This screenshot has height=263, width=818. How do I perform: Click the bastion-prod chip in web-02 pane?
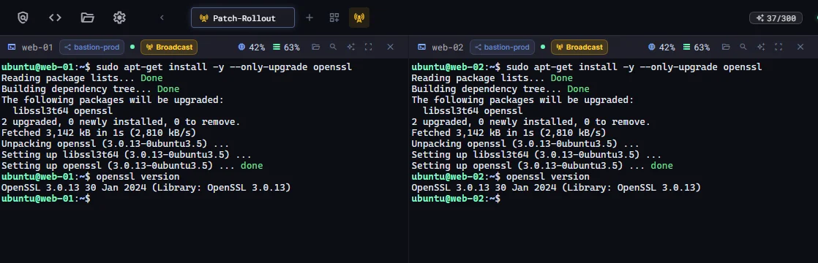(502, 47)
